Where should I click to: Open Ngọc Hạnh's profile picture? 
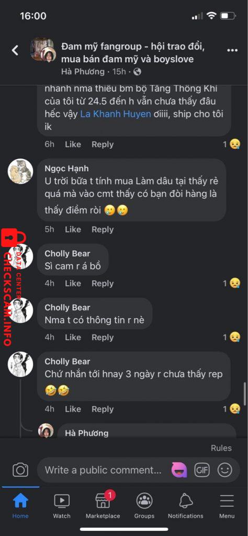[20, 171]
